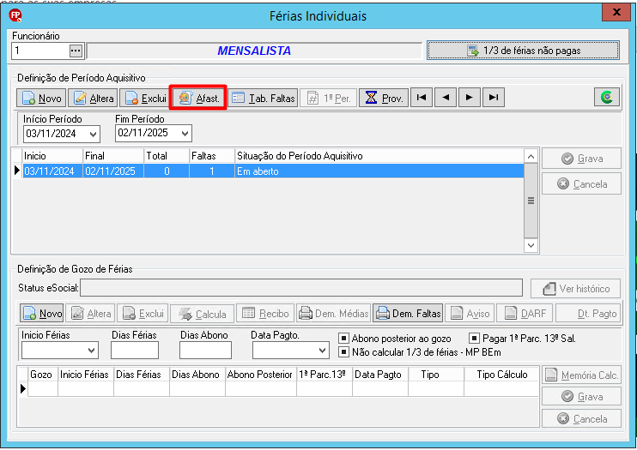Click the employee lookup ellipsis button

coord(76,51)
